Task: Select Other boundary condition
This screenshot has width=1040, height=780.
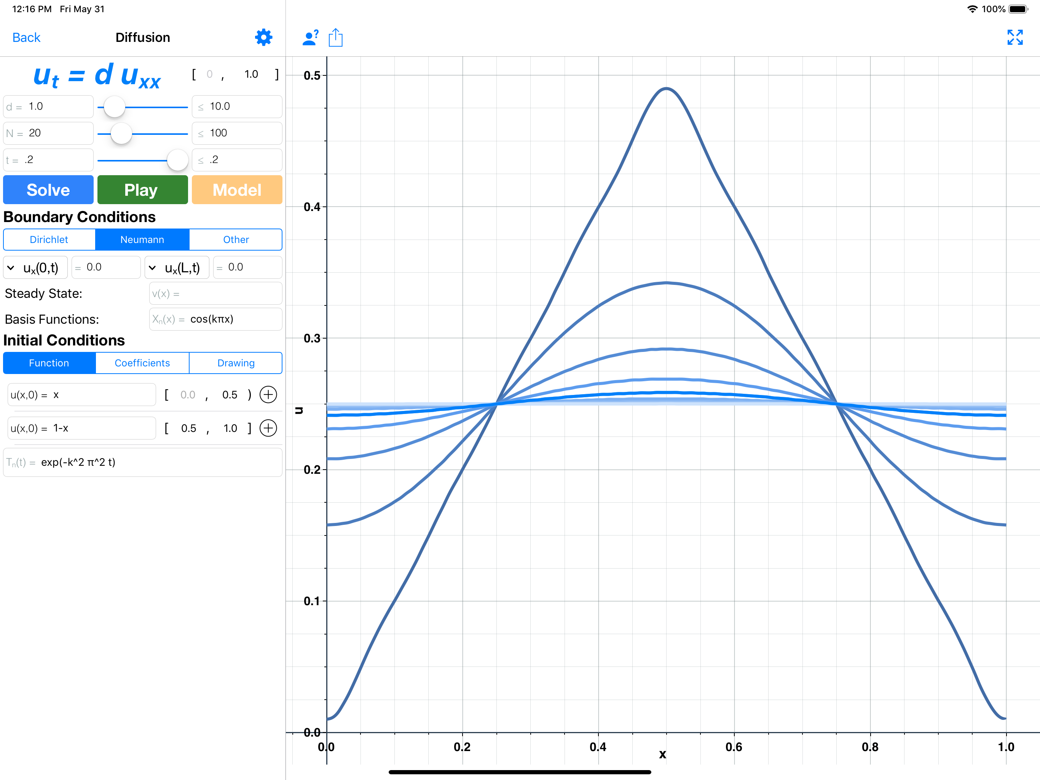Action: pos(236,240)
